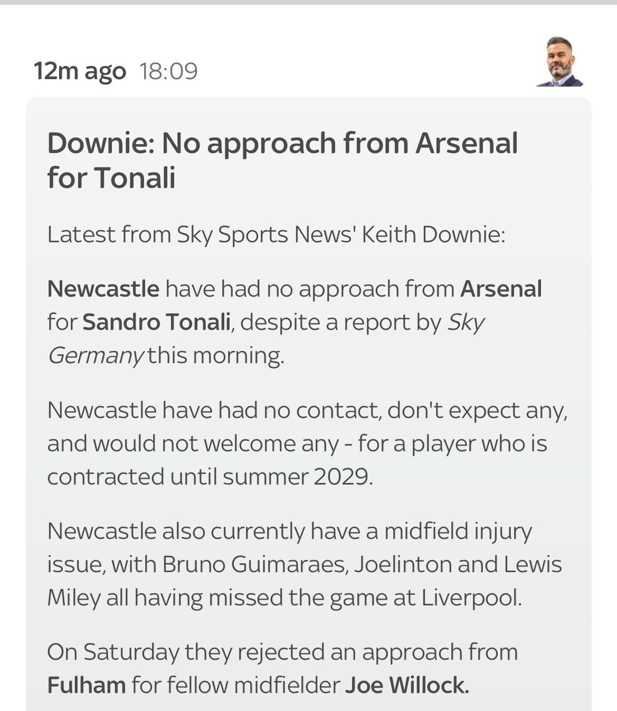This screenshot has width=617, height=711.
Task: Click the grey divider bar at top
Action: [x=308, y=2]
